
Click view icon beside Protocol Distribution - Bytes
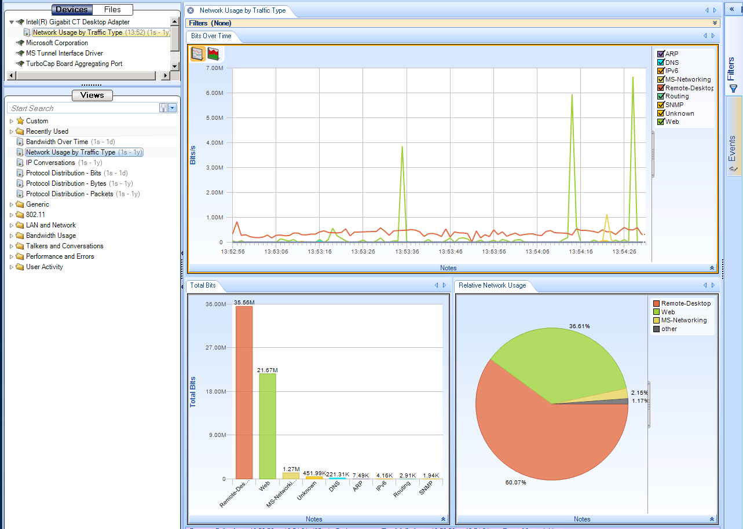(20, 183)
